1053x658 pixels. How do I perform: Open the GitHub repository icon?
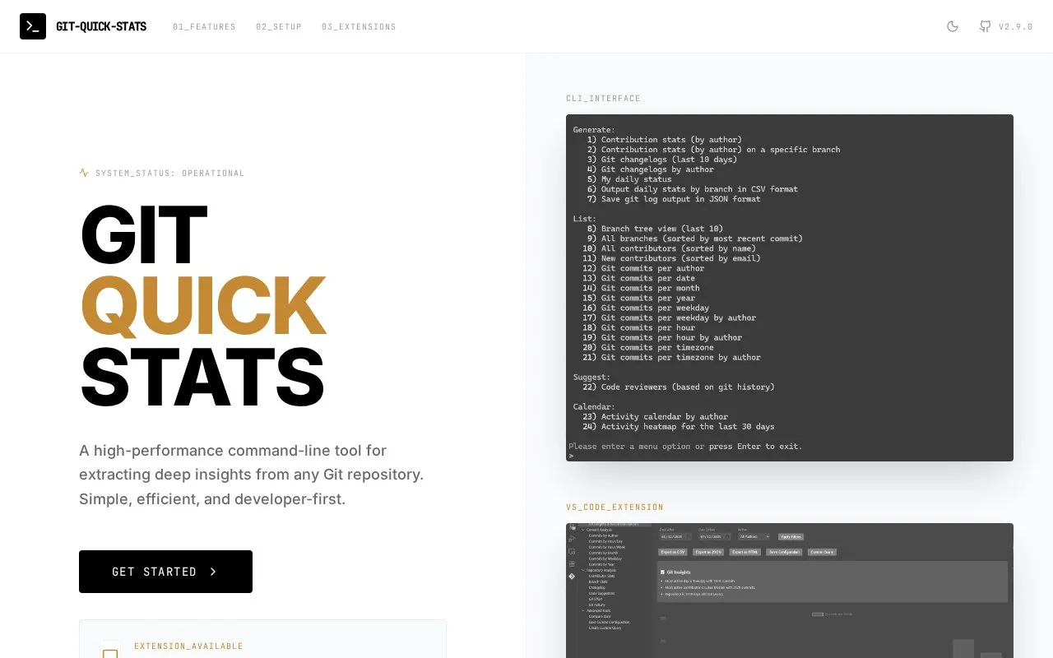(985, 26)
